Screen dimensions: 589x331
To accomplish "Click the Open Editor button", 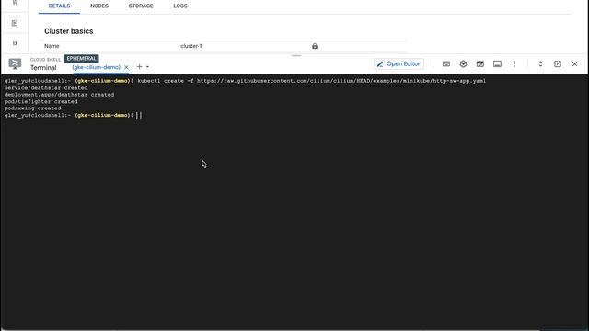I will [398, 63].
